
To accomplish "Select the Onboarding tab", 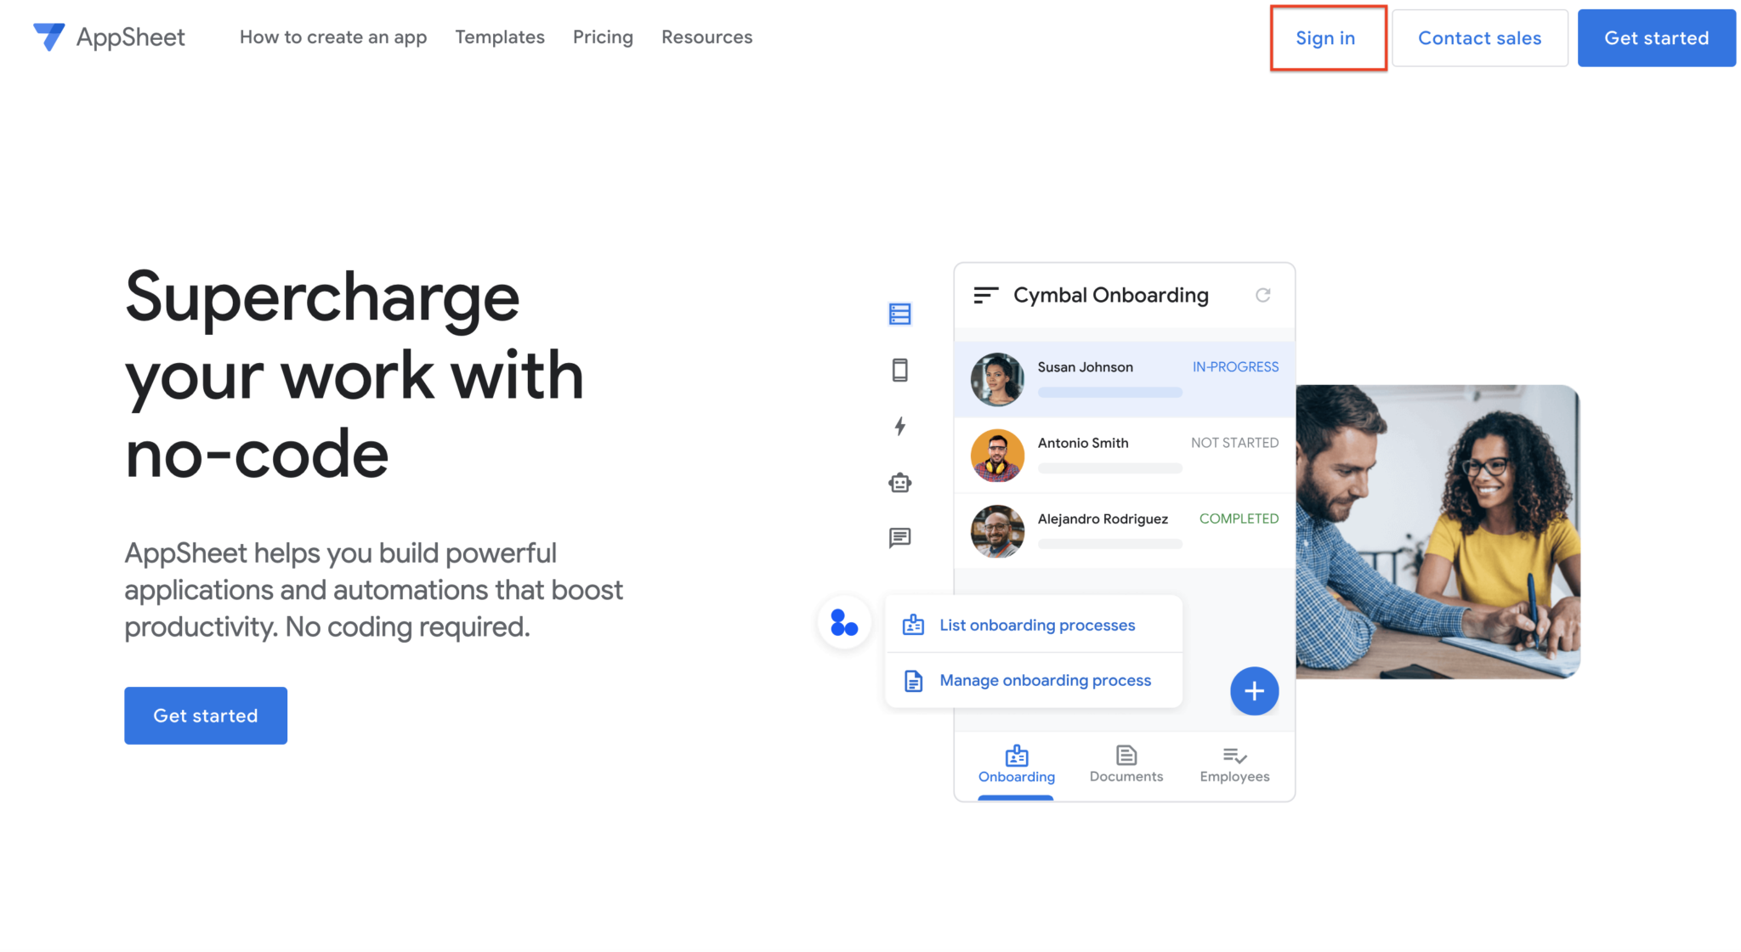I will [x=1016, y=763].
